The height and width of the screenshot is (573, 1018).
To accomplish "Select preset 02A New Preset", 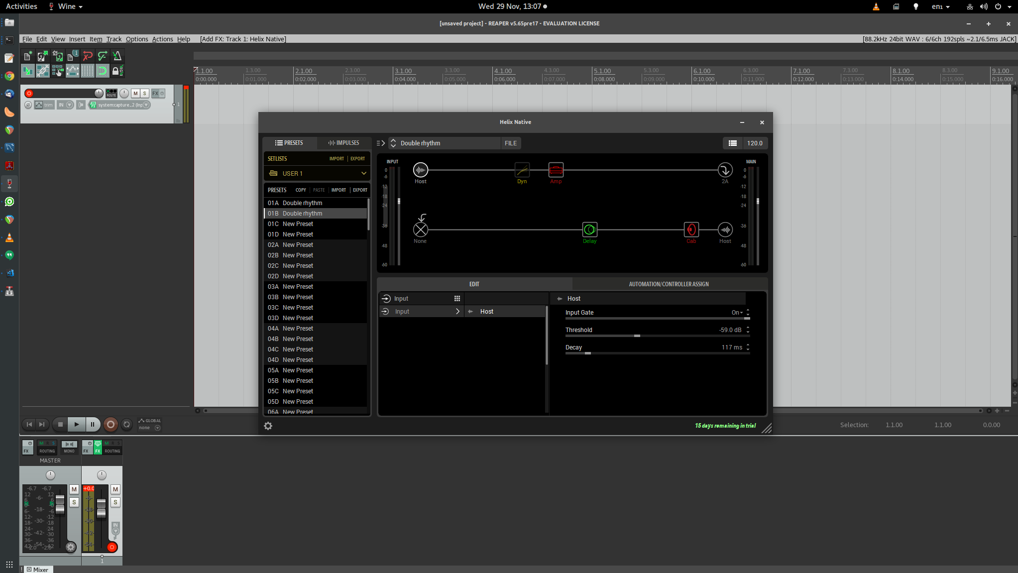I will click(x=315, y=245).
